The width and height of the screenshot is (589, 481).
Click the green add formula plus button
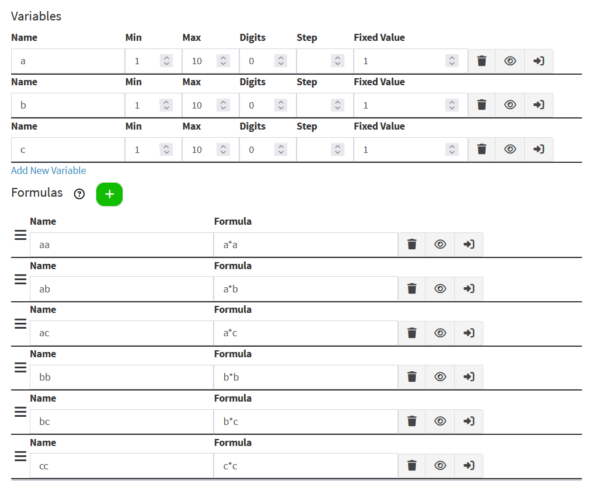(x=109, y=194)
